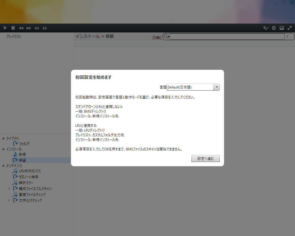Click the 初回設定を始めます dialog title

(93, 77)
